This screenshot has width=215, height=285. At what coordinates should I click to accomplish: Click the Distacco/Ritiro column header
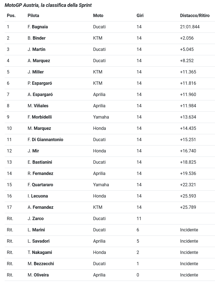point(195,16)
